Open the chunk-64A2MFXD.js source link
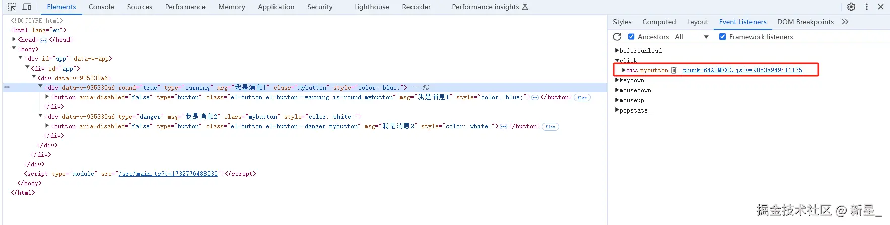Screen dimensions: 890x225 coord(742,70)
